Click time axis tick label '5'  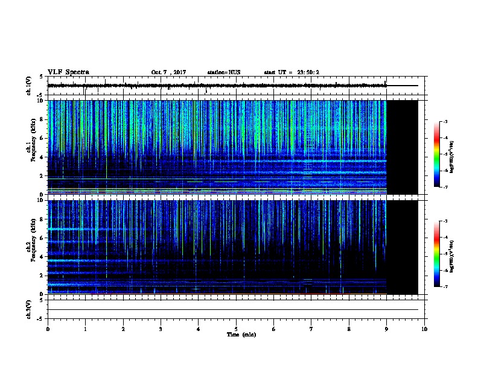236,329
